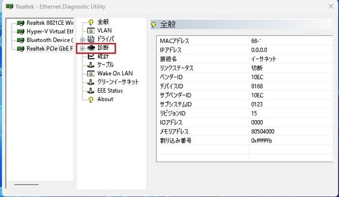Open the 統計 statistics page

(103, 56)
